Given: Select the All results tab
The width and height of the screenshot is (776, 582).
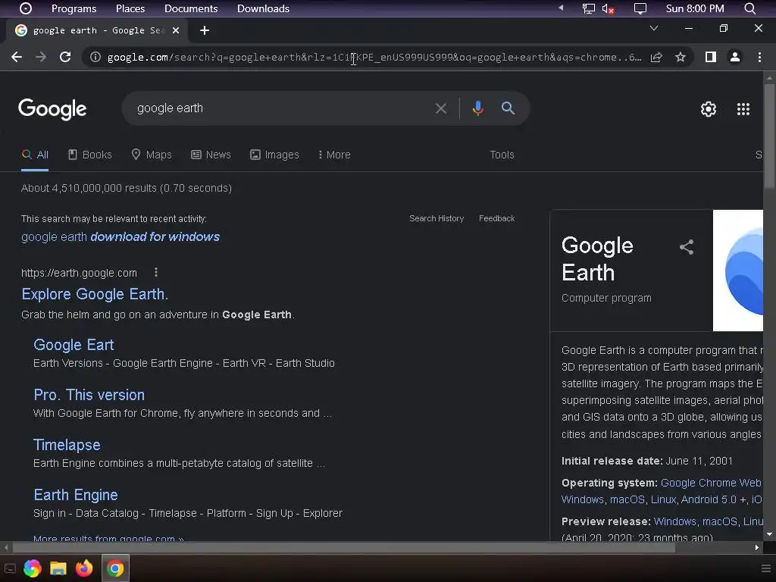Looking at the screenshot, I should click(x=35, y=155).
